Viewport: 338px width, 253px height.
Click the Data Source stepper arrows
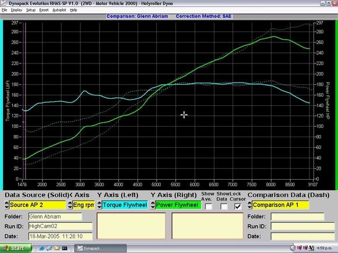coord(6,205)
